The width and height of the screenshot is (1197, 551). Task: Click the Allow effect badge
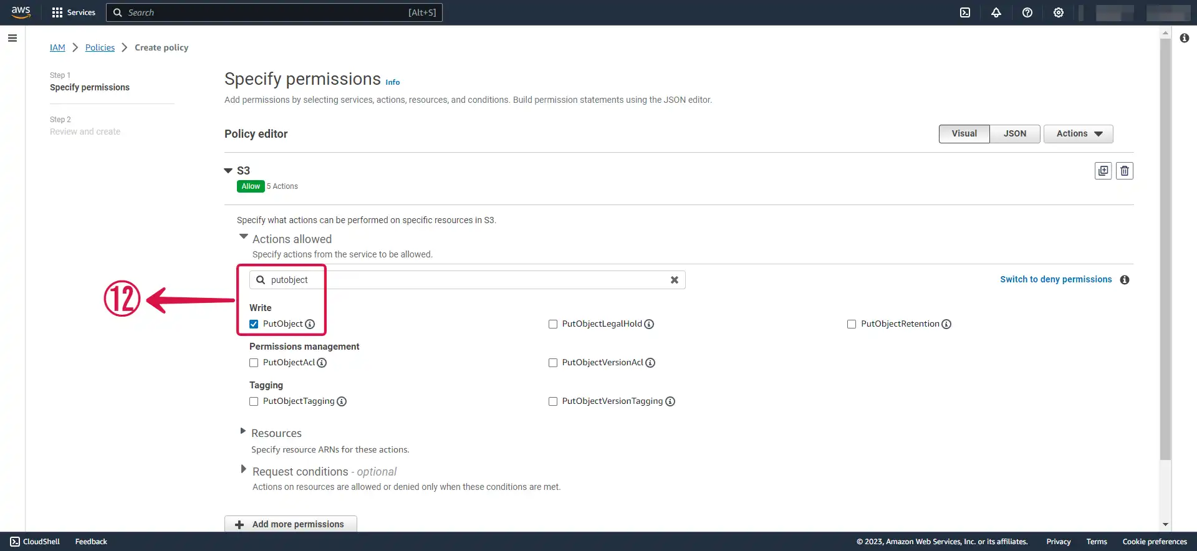pos(251,186)
